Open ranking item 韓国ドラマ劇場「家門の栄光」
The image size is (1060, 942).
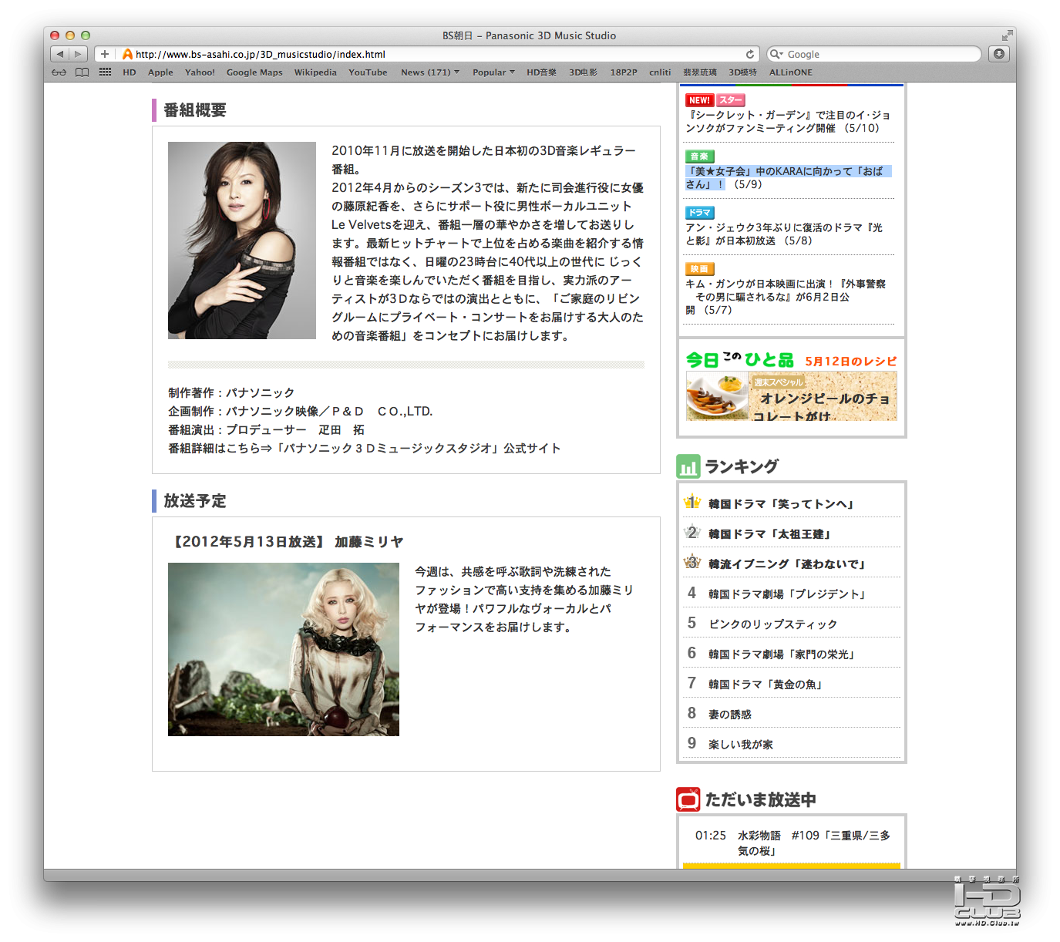pos(782,654)
